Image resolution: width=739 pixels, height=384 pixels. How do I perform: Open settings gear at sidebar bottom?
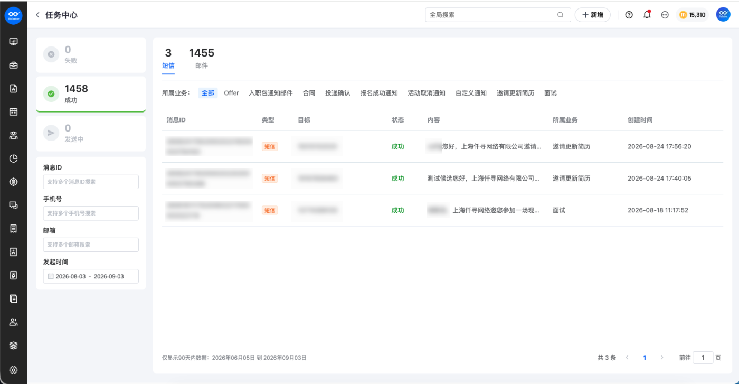(14, 370)
